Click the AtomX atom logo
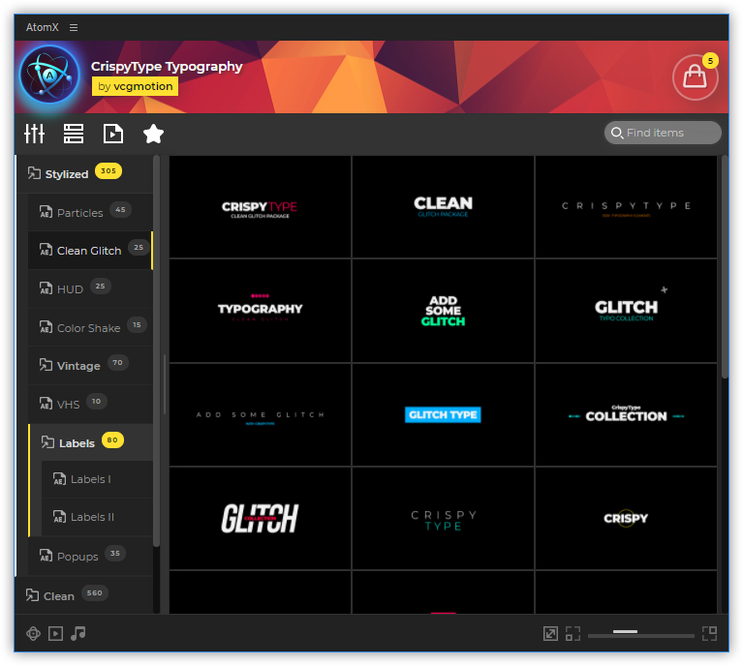This screenshot has height=666, width=743. (49, 75)
